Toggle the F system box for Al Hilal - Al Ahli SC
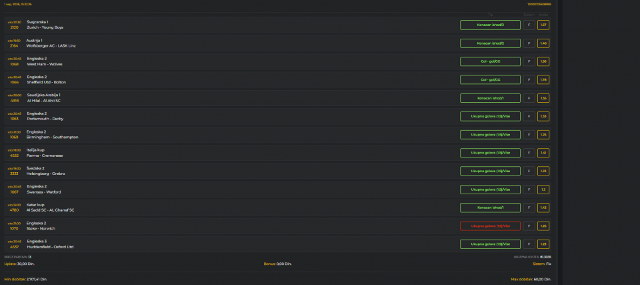Viewport: 640px width, 285px height. [529, 98]
